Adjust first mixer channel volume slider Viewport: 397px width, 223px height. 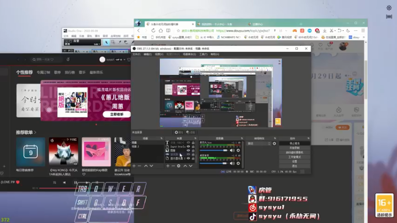(214, 151)
